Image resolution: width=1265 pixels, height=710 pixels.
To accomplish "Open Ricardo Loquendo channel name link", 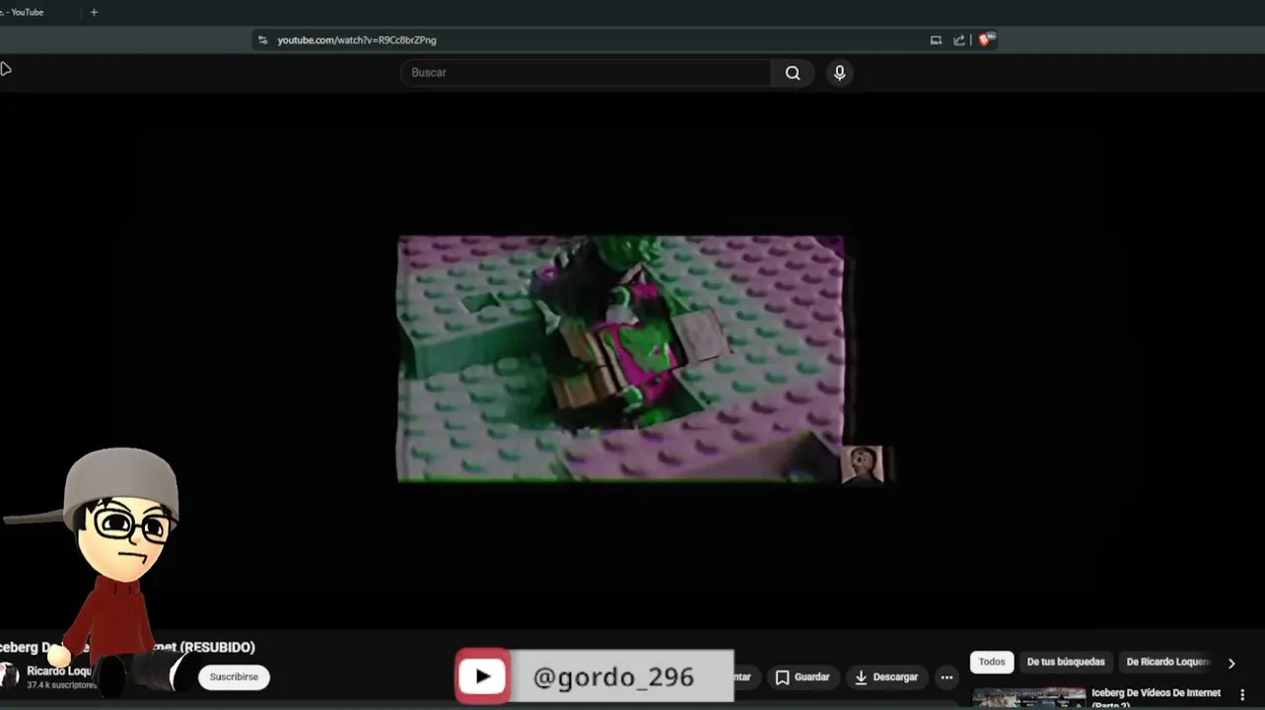I will click(59, 672).
